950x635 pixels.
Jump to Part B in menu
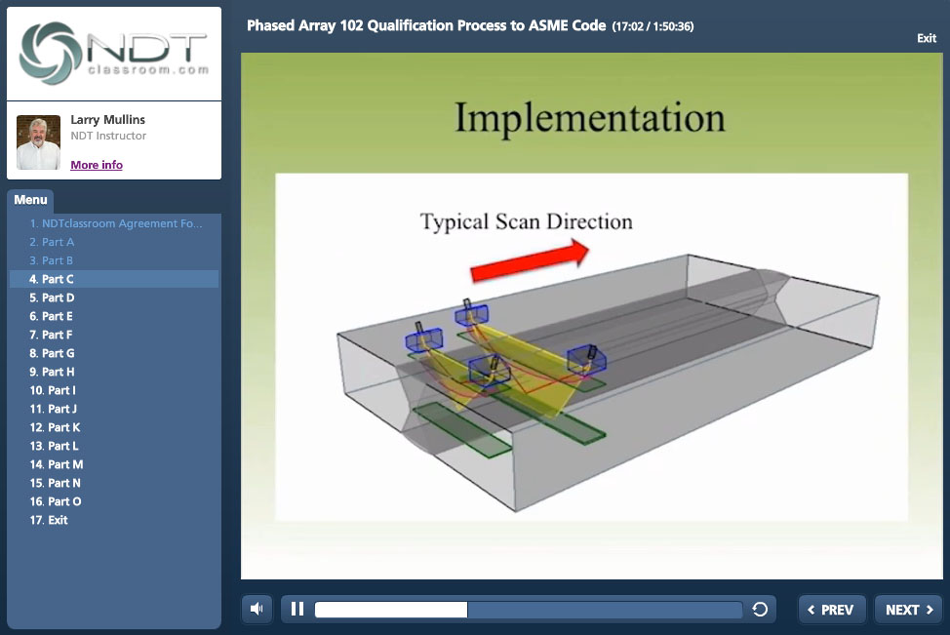click(x=115, y=260)
